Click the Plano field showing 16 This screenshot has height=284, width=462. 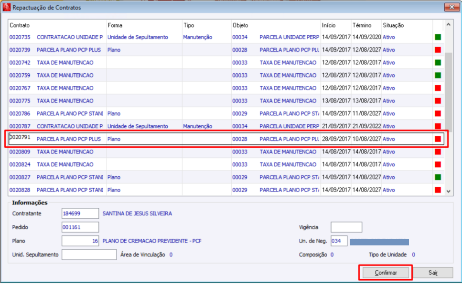click(80, 241)
